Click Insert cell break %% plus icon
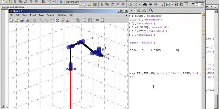219x109 pixels. (138, 10)
